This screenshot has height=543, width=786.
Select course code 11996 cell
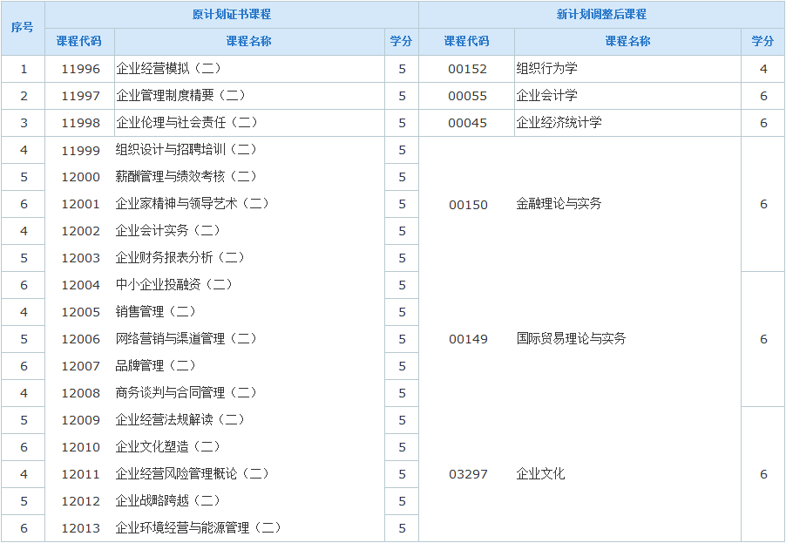pyautogui.click(x=80, y=69)
